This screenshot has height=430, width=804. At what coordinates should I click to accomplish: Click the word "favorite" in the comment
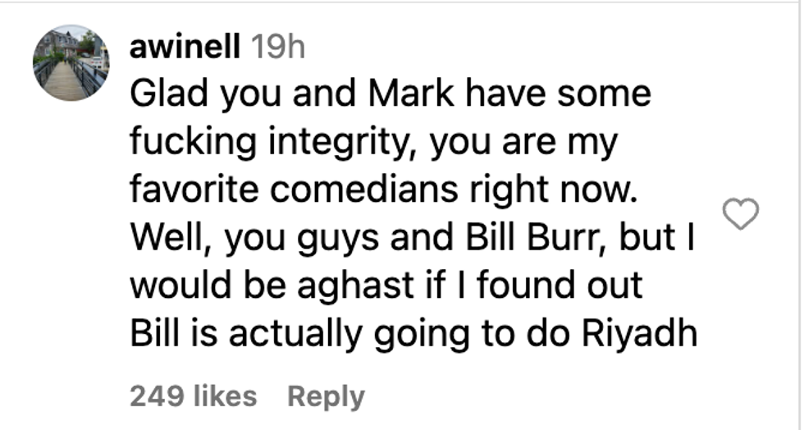[194, 190]
